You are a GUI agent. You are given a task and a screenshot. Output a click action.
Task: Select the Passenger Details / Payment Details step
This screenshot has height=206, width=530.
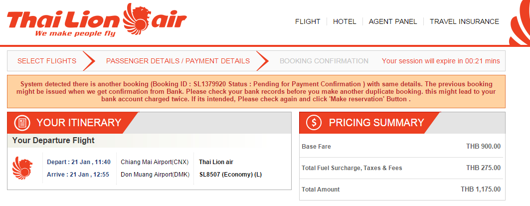178,61
